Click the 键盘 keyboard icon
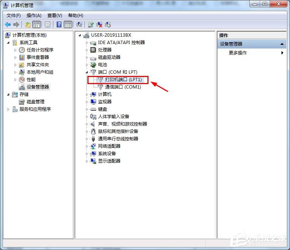The height and width of the screenshot is (250, 290). click(x=93, y=109)
